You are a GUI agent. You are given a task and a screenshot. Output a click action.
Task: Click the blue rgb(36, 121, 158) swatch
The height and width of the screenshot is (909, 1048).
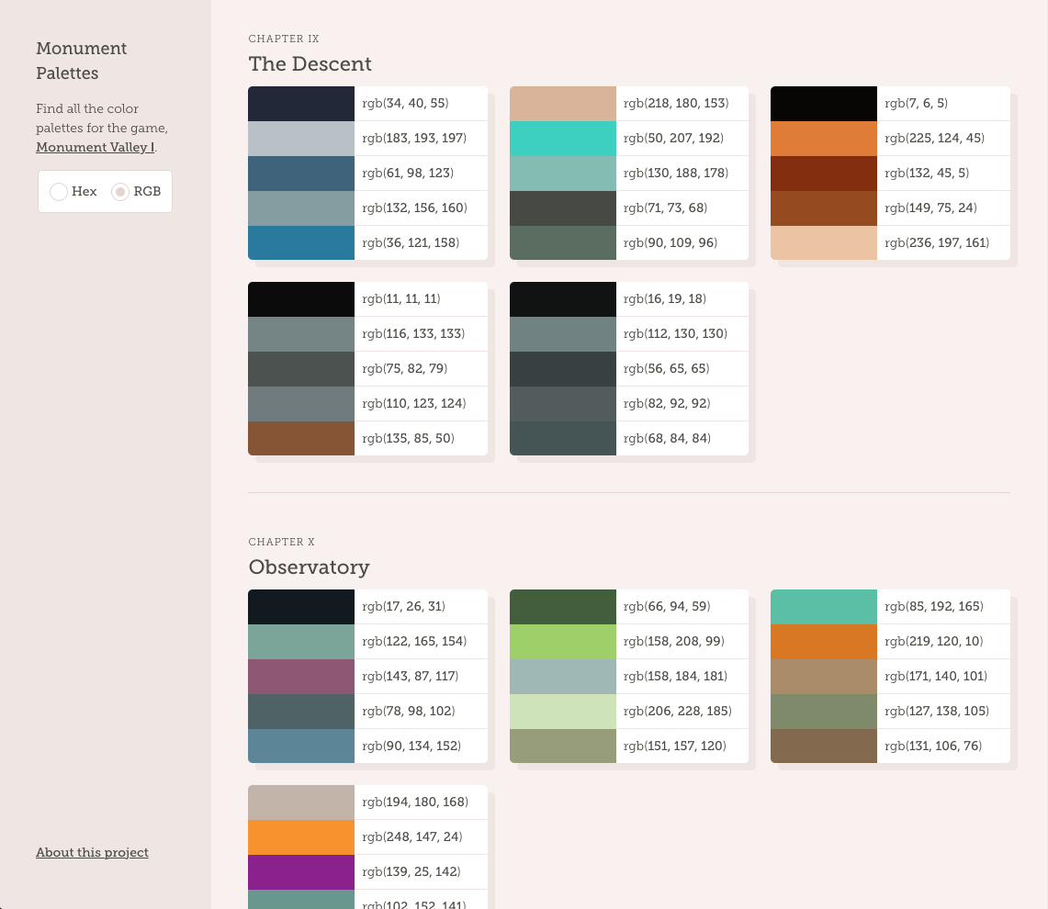(x=301, y=242)
